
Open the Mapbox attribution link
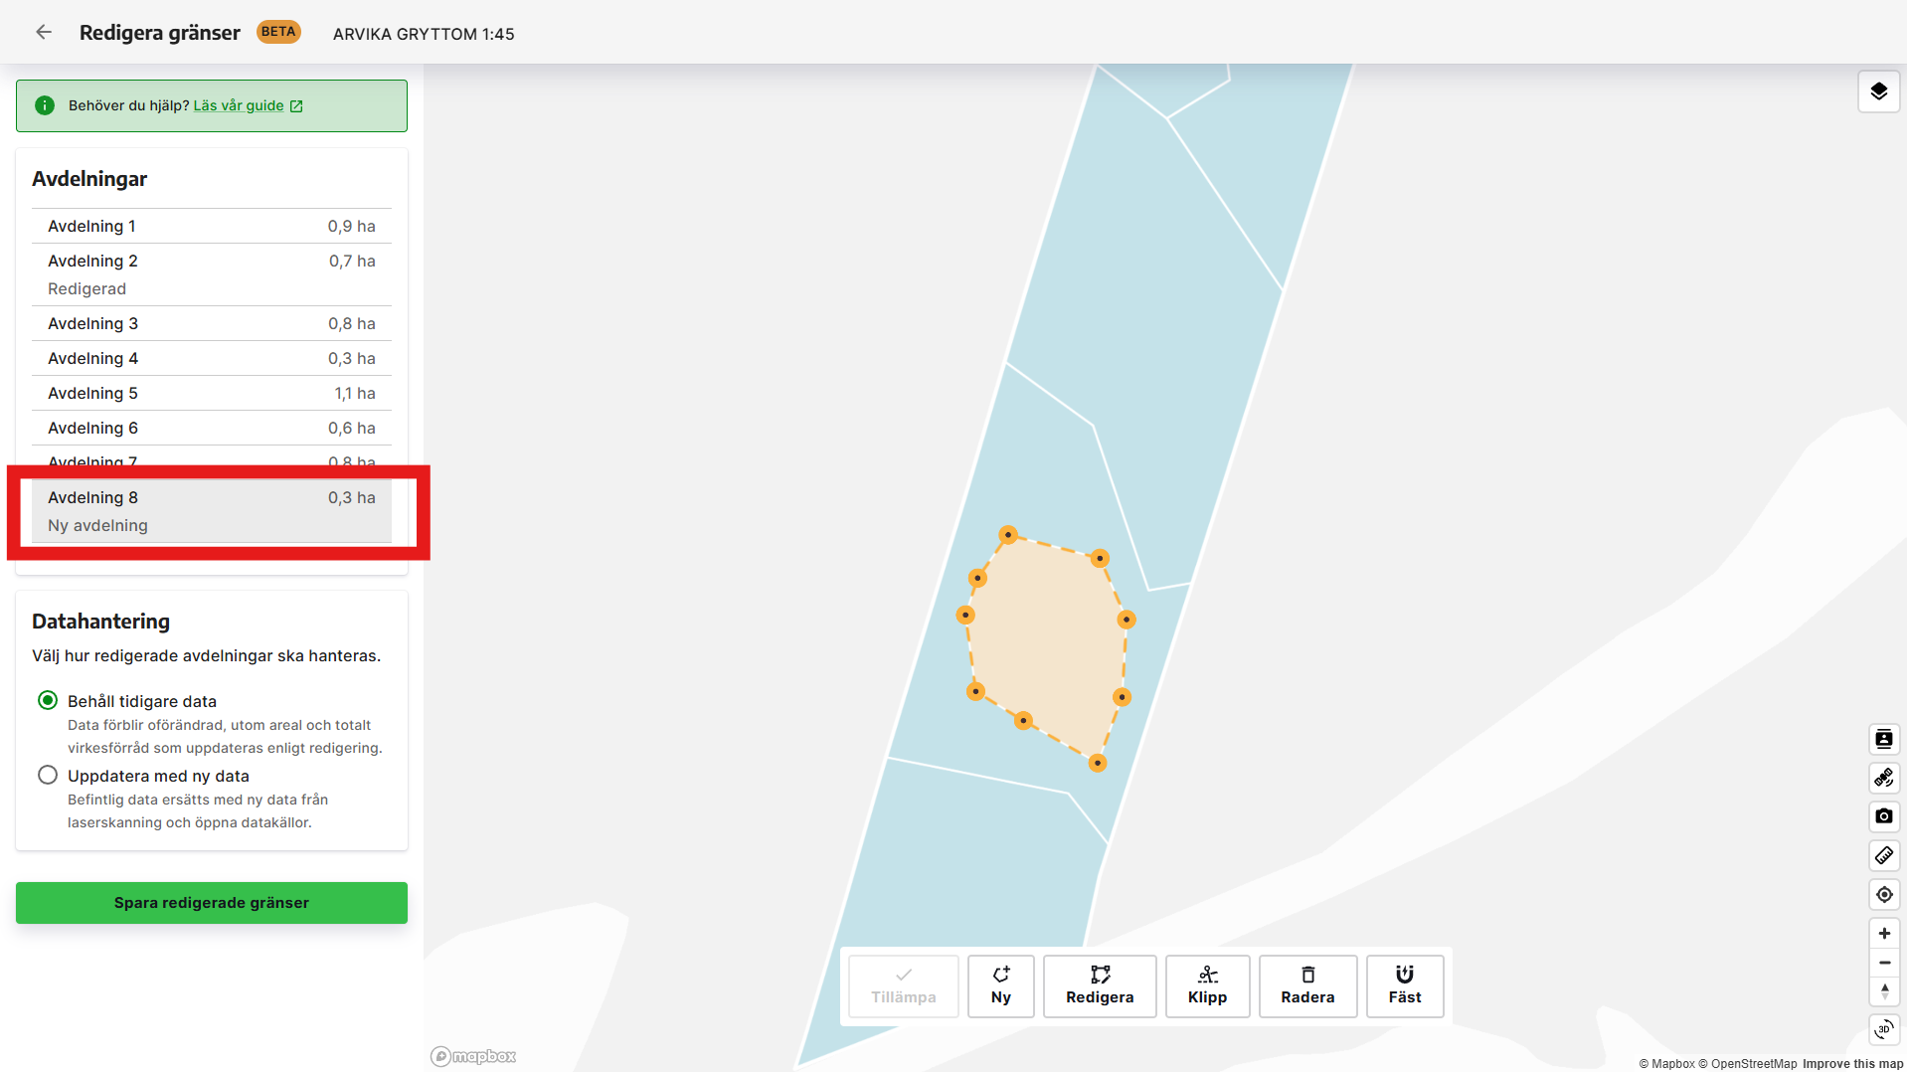1666,1063
